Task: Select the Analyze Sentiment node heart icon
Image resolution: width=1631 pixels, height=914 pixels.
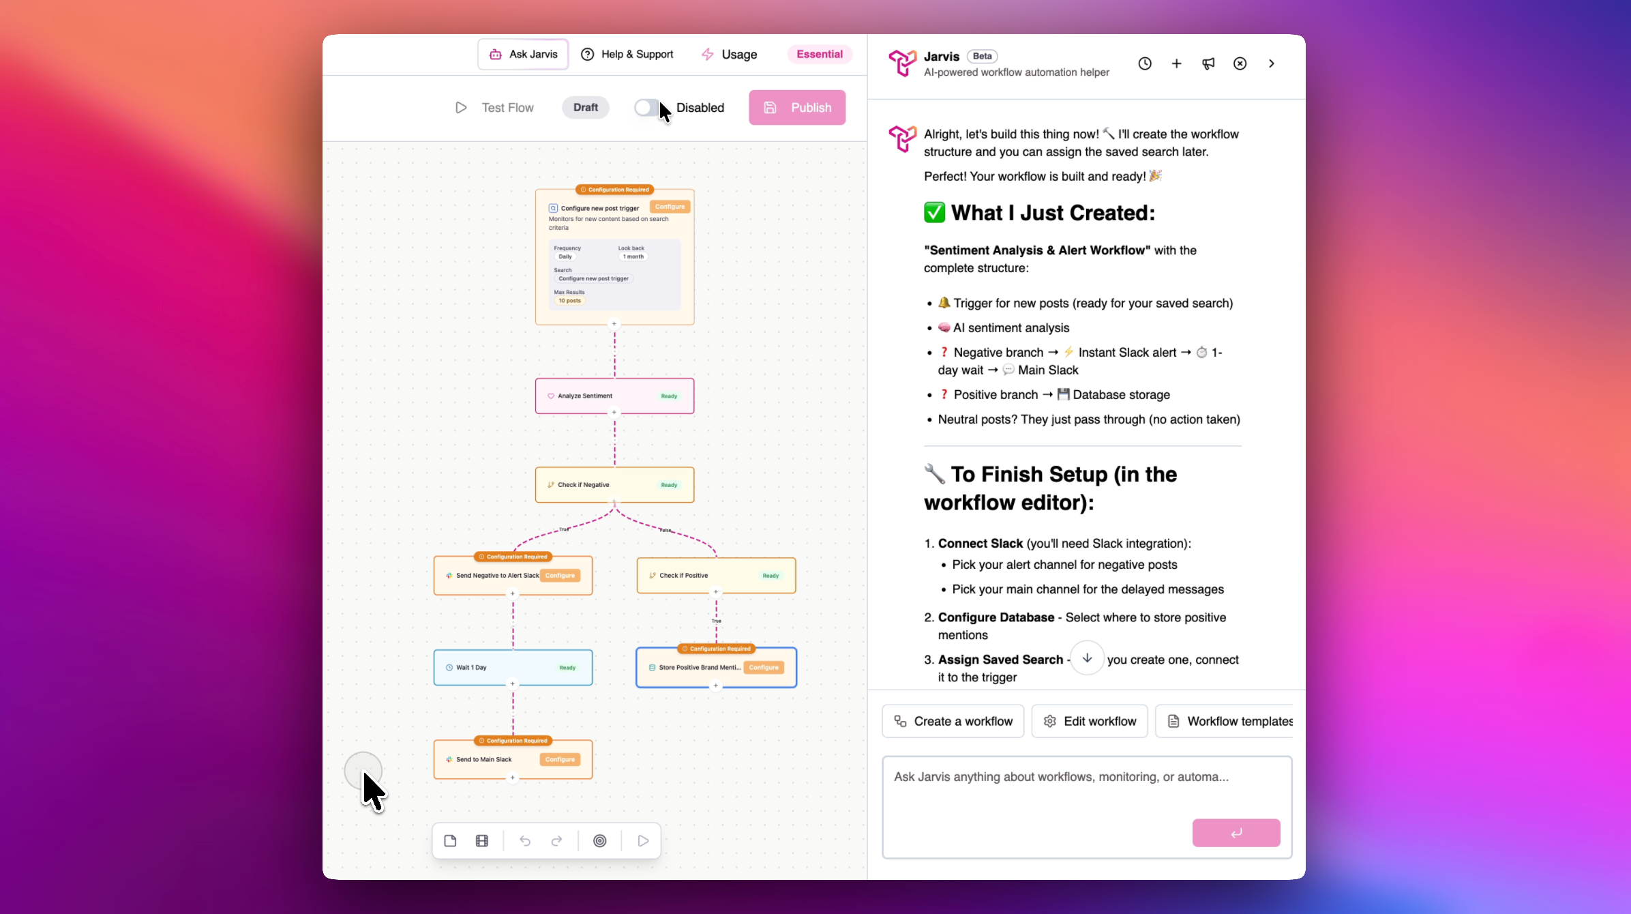Action: [551, 396]
